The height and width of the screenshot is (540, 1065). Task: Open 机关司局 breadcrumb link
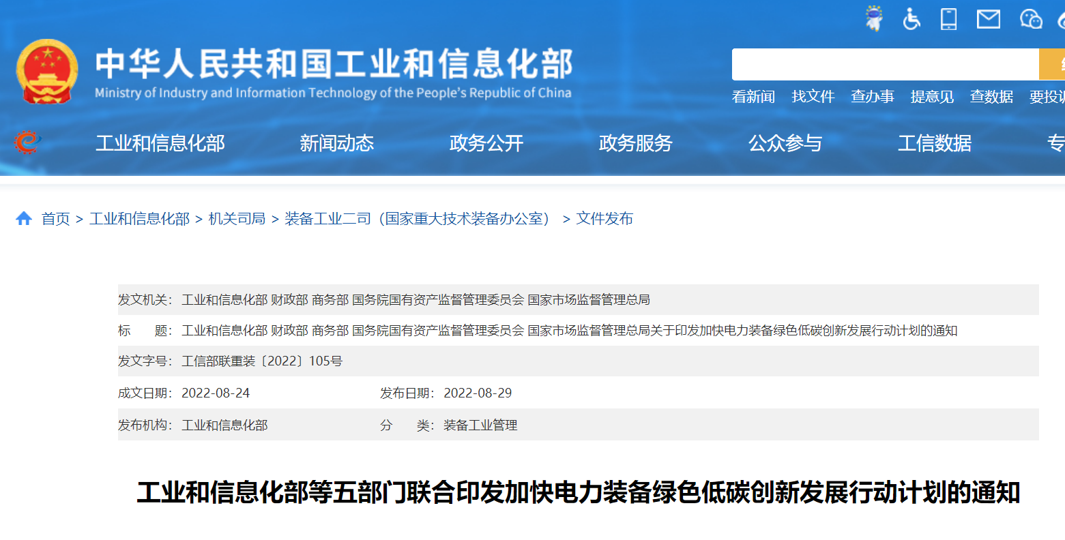[x=237, y=219]
